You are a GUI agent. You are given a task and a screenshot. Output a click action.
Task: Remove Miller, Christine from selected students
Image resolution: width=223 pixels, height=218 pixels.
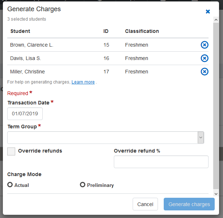(x=204, y=72)
